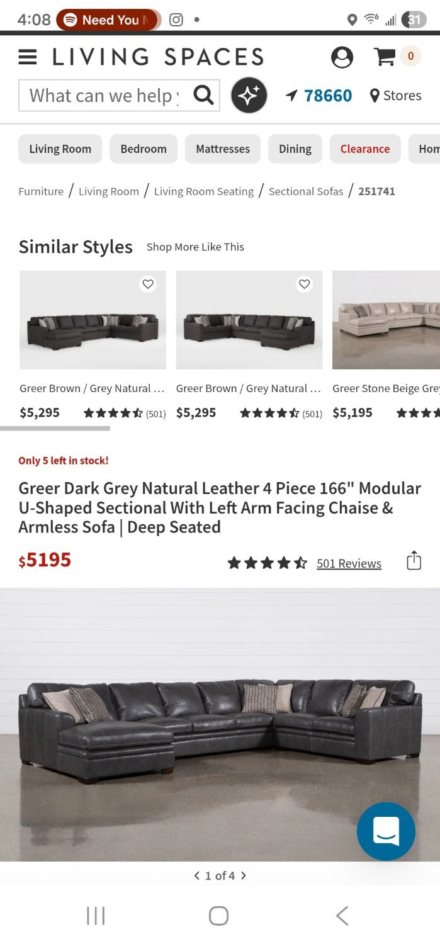Open the chat support bubble
Image resolution: width=440 pixels, height=944 pixels.
[x=386, y=831]
